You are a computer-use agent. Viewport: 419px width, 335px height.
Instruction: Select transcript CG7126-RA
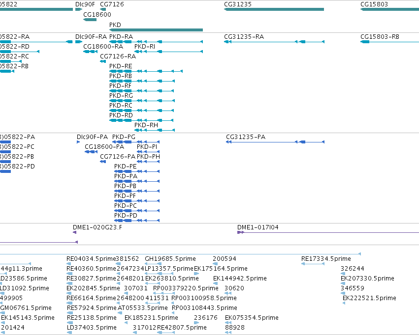[103, 61]
